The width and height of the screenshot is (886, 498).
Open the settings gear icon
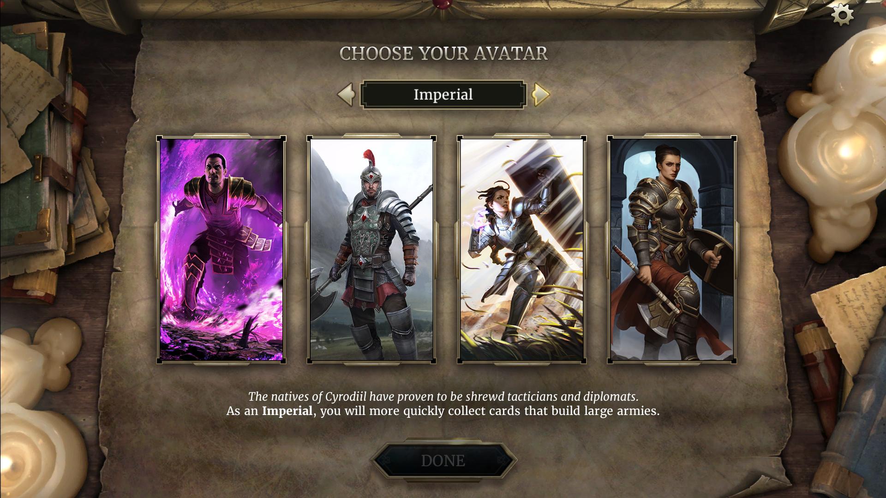coord(843,16)
